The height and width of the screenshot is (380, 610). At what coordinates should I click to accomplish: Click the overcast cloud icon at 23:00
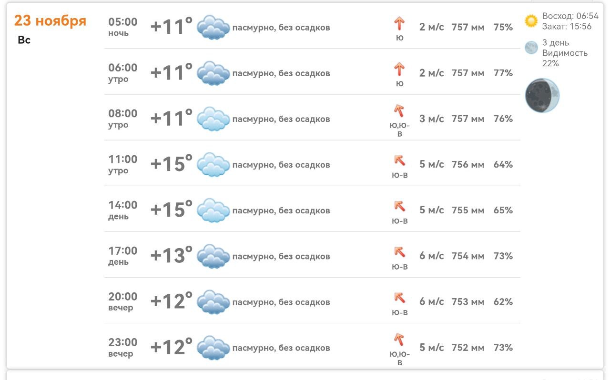click(x=213, y=348)
